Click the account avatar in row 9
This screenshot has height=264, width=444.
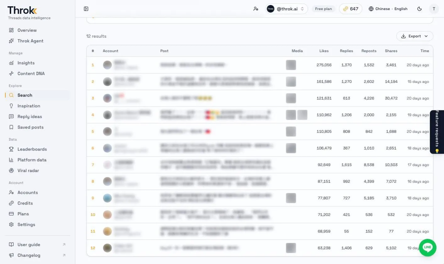107,198
